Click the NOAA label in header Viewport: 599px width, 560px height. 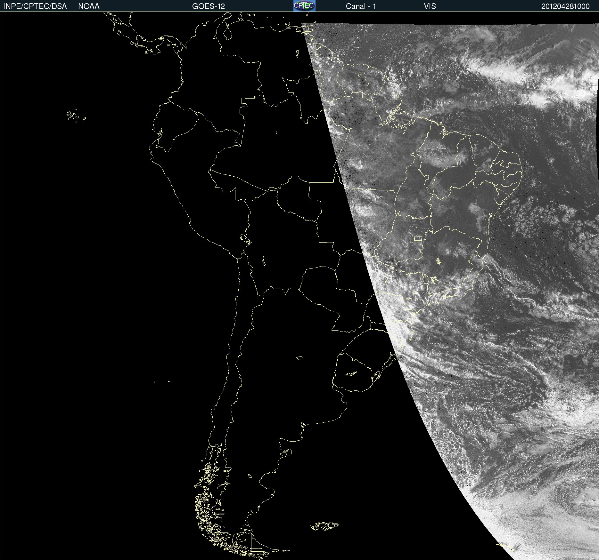tap(89, 6)
